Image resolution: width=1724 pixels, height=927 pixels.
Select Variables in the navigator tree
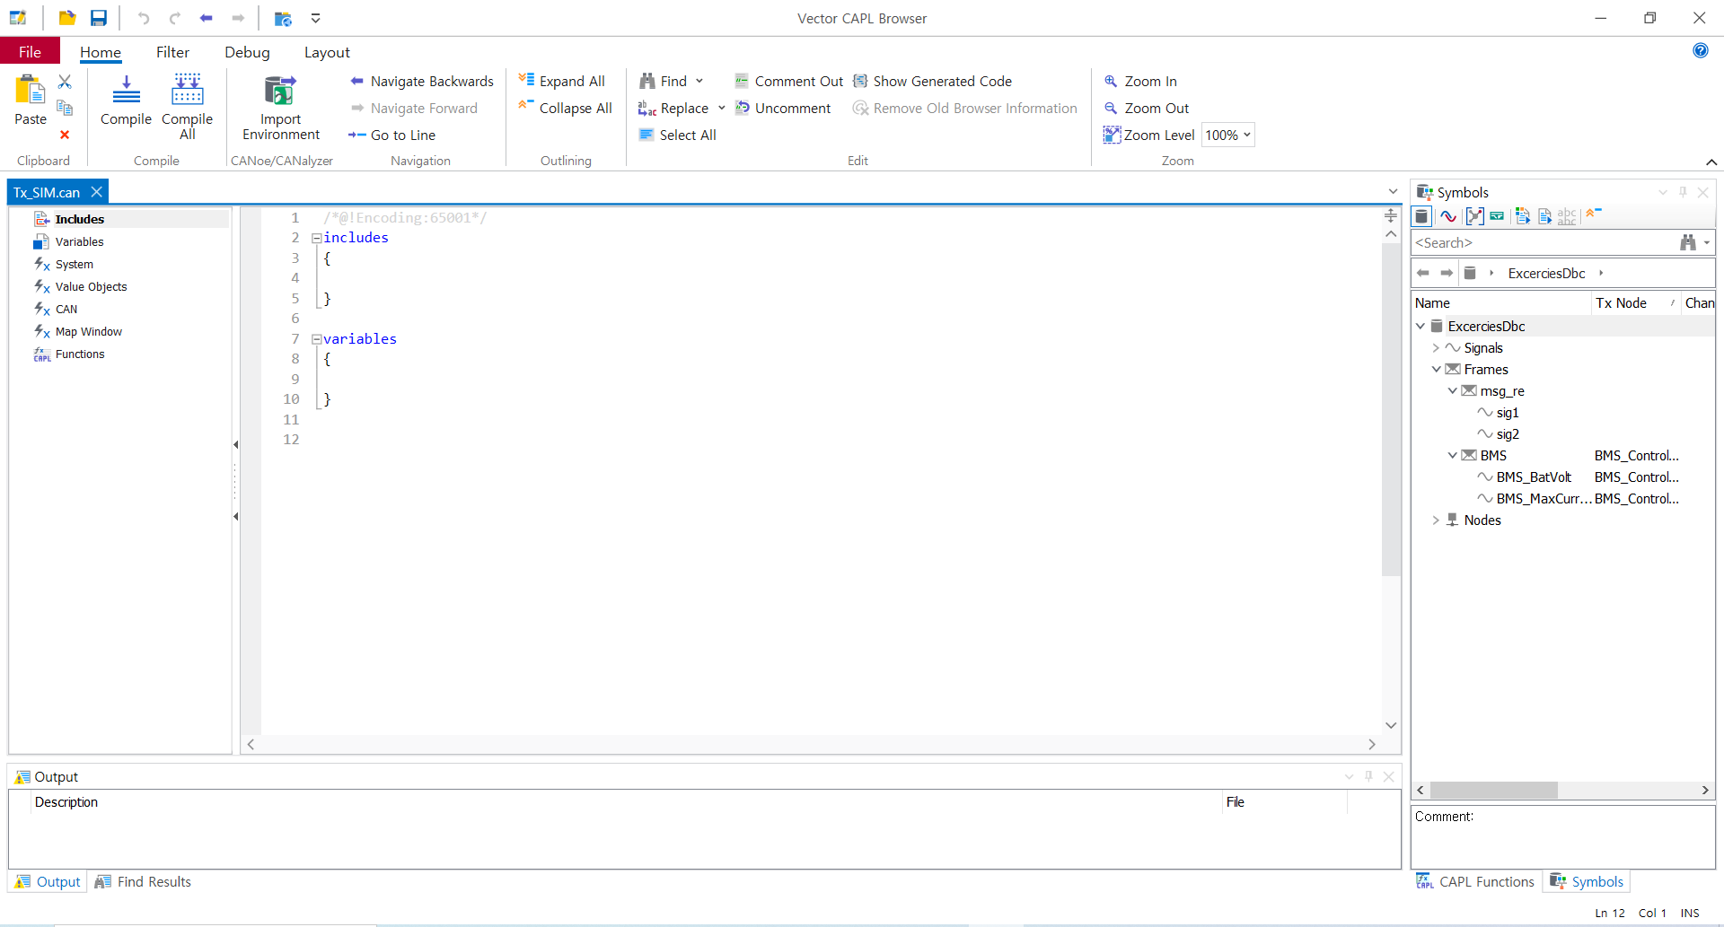point(79,241)
